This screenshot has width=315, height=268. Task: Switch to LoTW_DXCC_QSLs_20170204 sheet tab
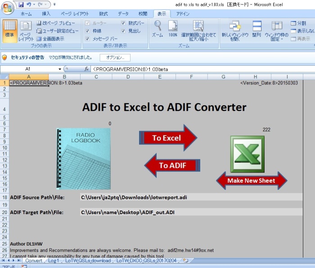tap(146, 260)
